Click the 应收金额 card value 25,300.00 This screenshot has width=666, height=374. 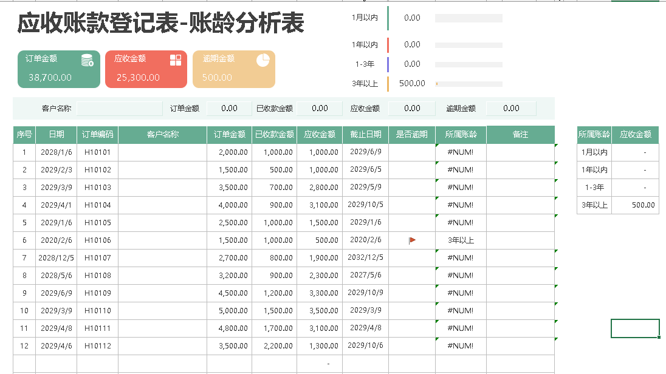138,77
